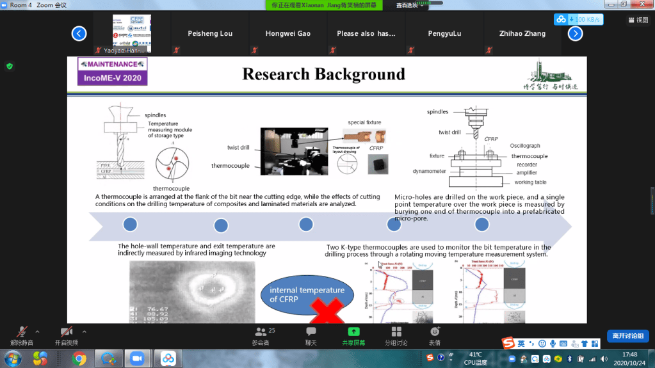Open Google Chrome from the taskbar
This screenshot has width=655, height=368.
[x=79, y=358]
